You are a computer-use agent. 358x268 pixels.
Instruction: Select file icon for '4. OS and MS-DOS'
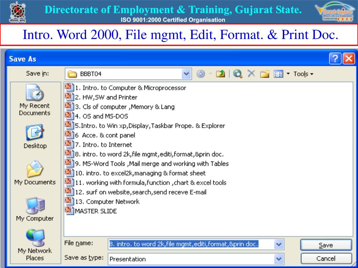[x=69, y=116]
